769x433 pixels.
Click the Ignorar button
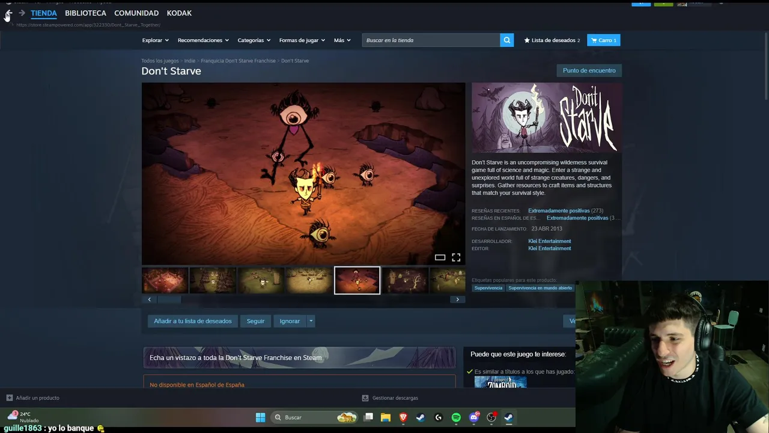click(x=290, y=321)
